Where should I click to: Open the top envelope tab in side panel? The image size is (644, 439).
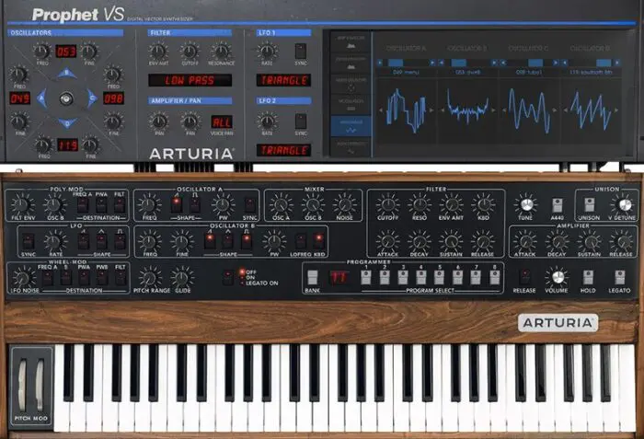point(351,41)
